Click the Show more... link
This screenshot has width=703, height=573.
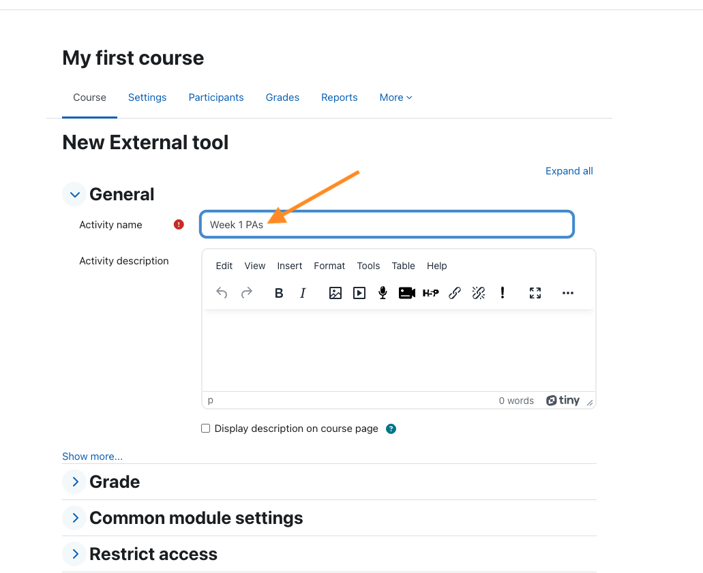(92, 456)
